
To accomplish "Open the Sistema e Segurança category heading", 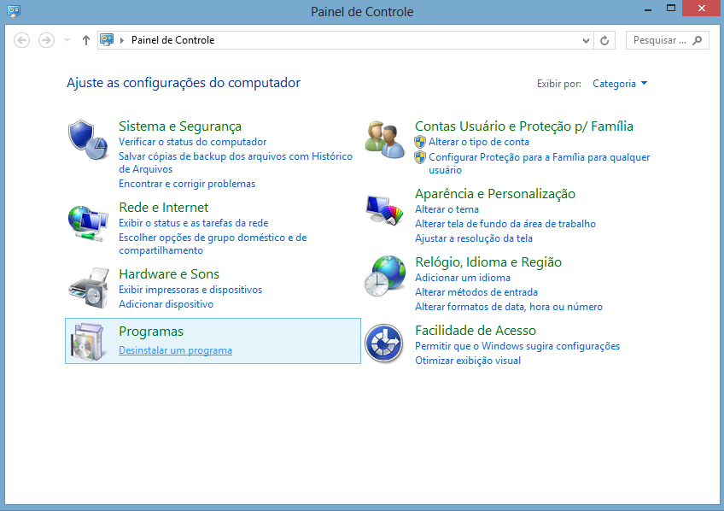I will tap(180, 126).
